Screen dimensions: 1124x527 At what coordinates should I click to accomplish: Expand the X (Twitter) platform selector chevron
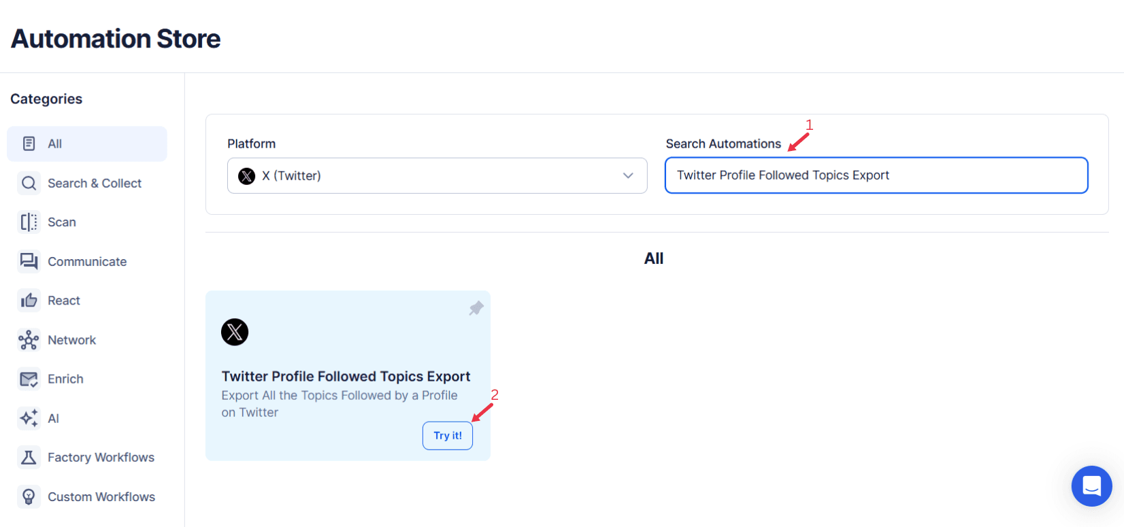(x=628, y=175)
